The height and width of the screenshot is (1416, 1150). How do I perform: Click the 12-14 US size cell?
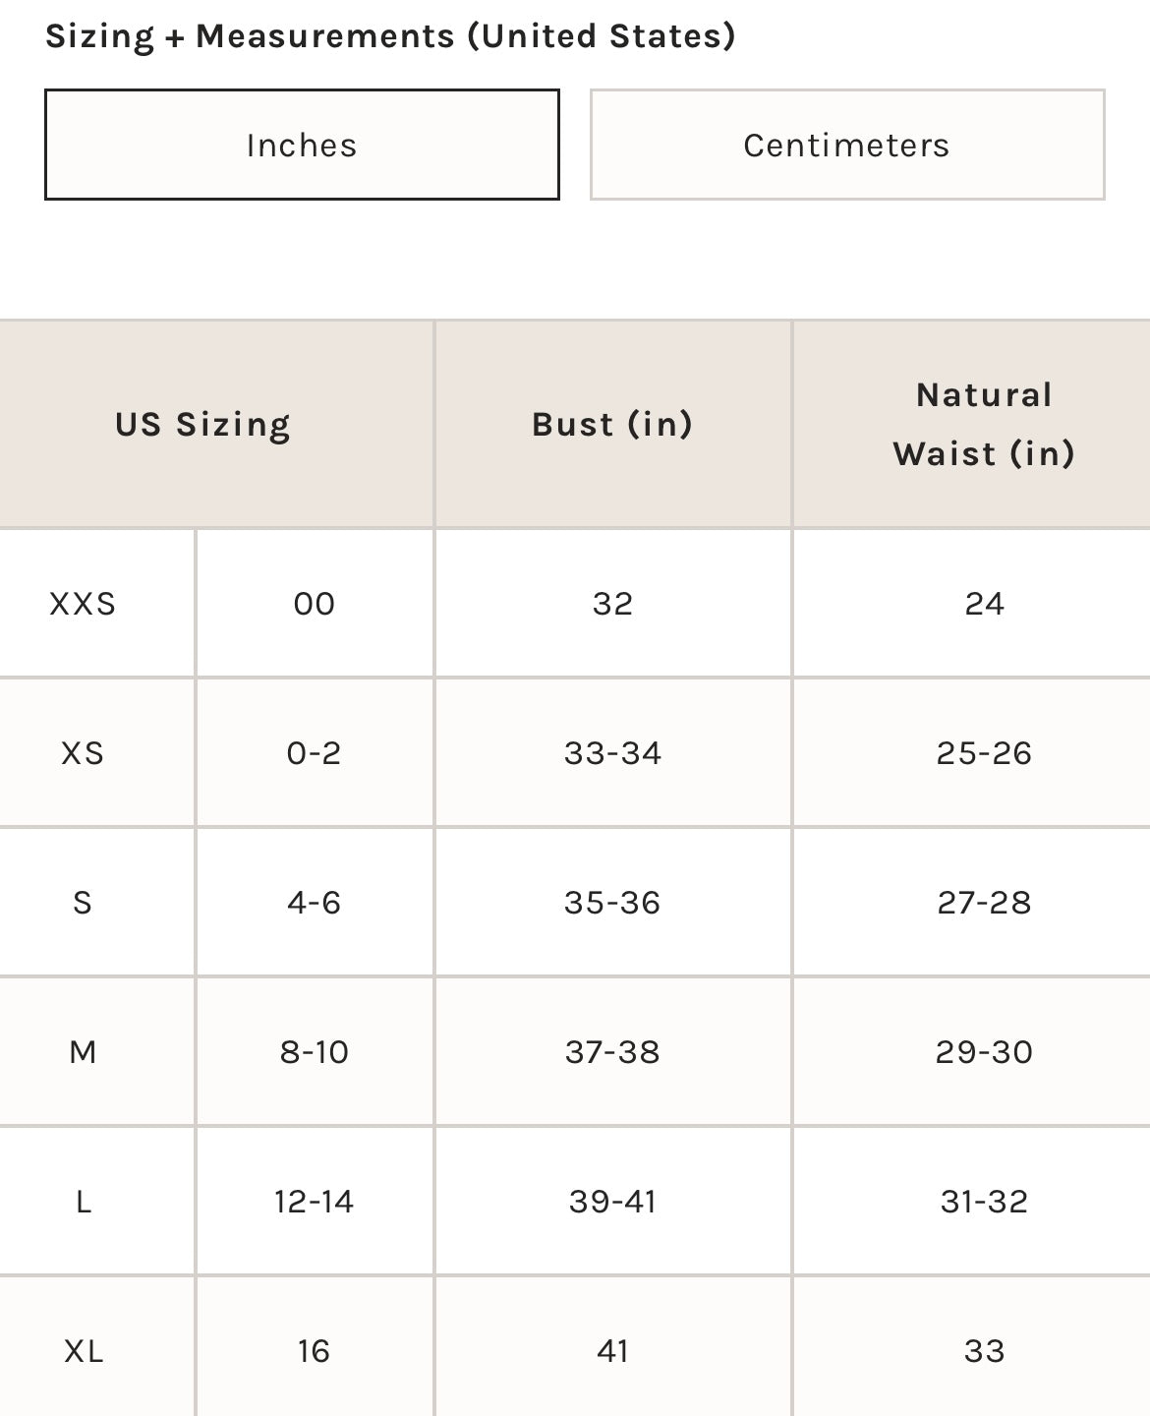(x=314, y=1201)
